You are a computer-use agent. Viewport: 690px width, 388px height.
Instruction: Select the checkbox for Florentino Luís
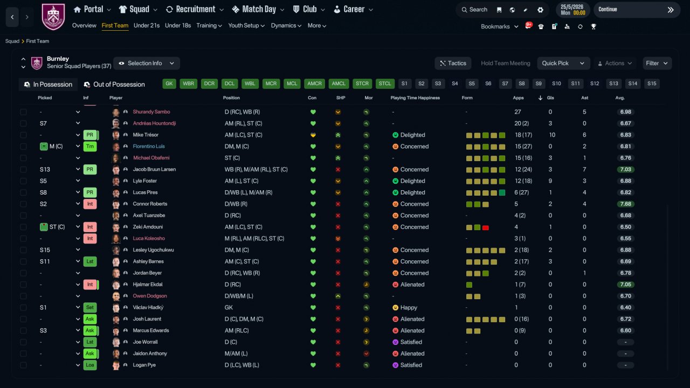click(x=23, y=147)
